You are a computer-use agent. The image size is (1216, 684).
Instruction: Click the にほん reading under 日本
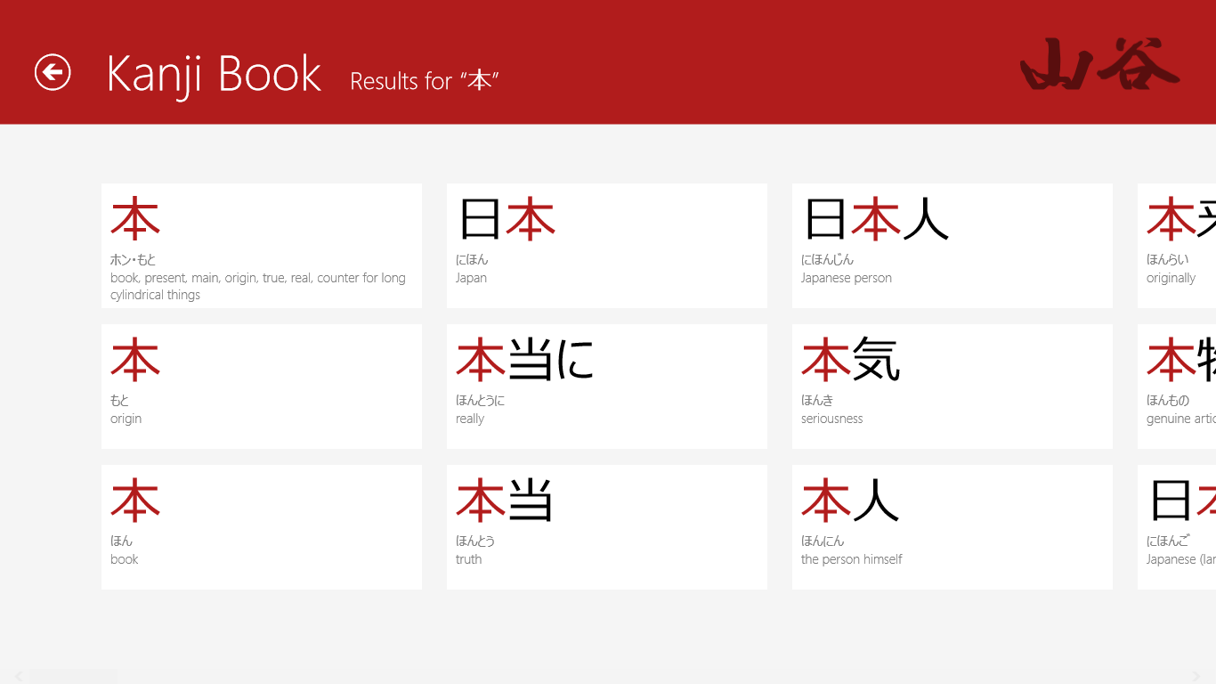coord(471,258)
